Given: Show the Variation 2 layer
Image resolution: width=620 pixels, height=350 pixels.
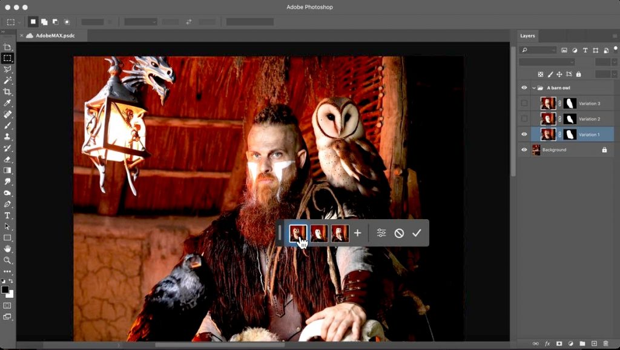Looking at the screenshot, I should tap(524, 119).
